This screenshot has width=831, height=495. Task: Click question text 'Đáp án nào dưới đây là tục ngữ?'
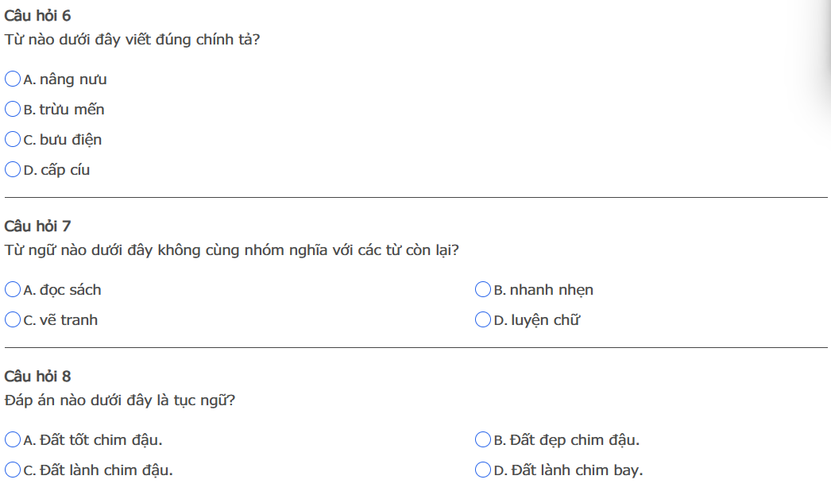(120, 400)
